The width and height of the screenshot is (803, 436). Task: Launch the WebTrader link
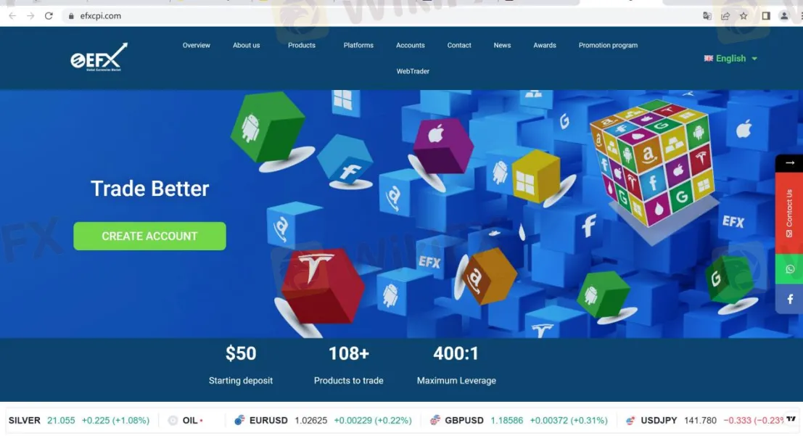[413, 71]
